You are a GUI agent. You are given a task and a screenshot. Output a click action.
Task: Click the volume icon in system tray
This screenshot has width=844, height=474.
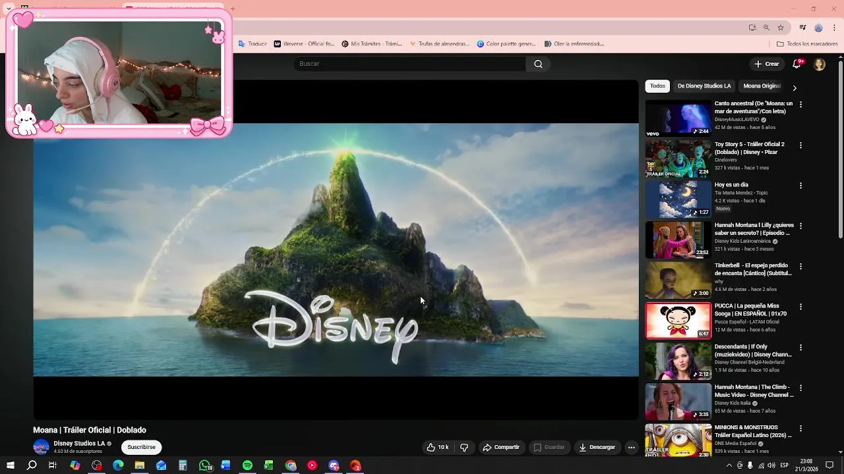(x=771, y=465)
